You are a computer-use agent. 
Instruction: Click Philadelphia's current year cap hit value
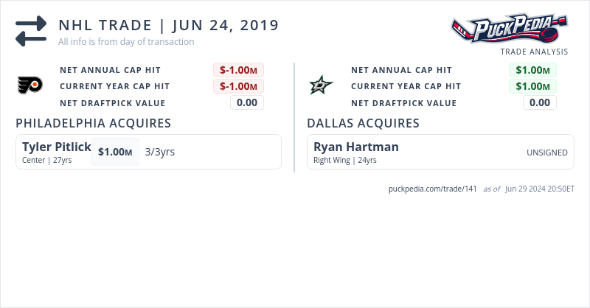point(239,86)
